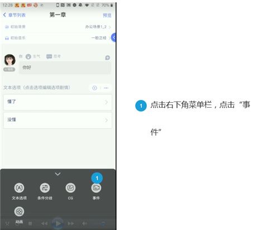Viewport: 268px width, 230px height.
Task: Tap the headphones icon beside 初始音乐
Action: (7, 38)
